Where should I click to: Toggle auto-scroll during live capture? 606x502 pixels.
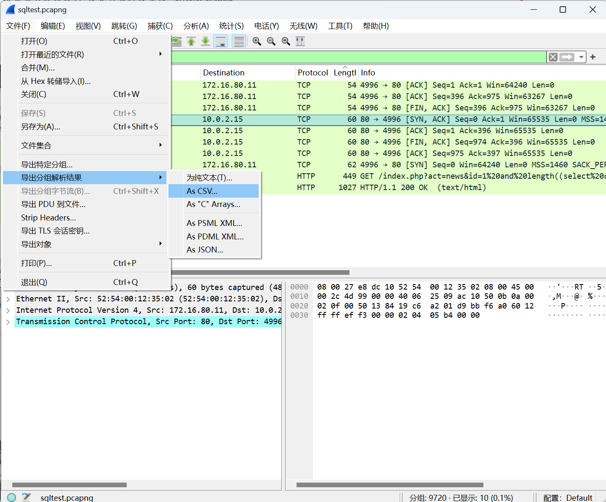220,41
